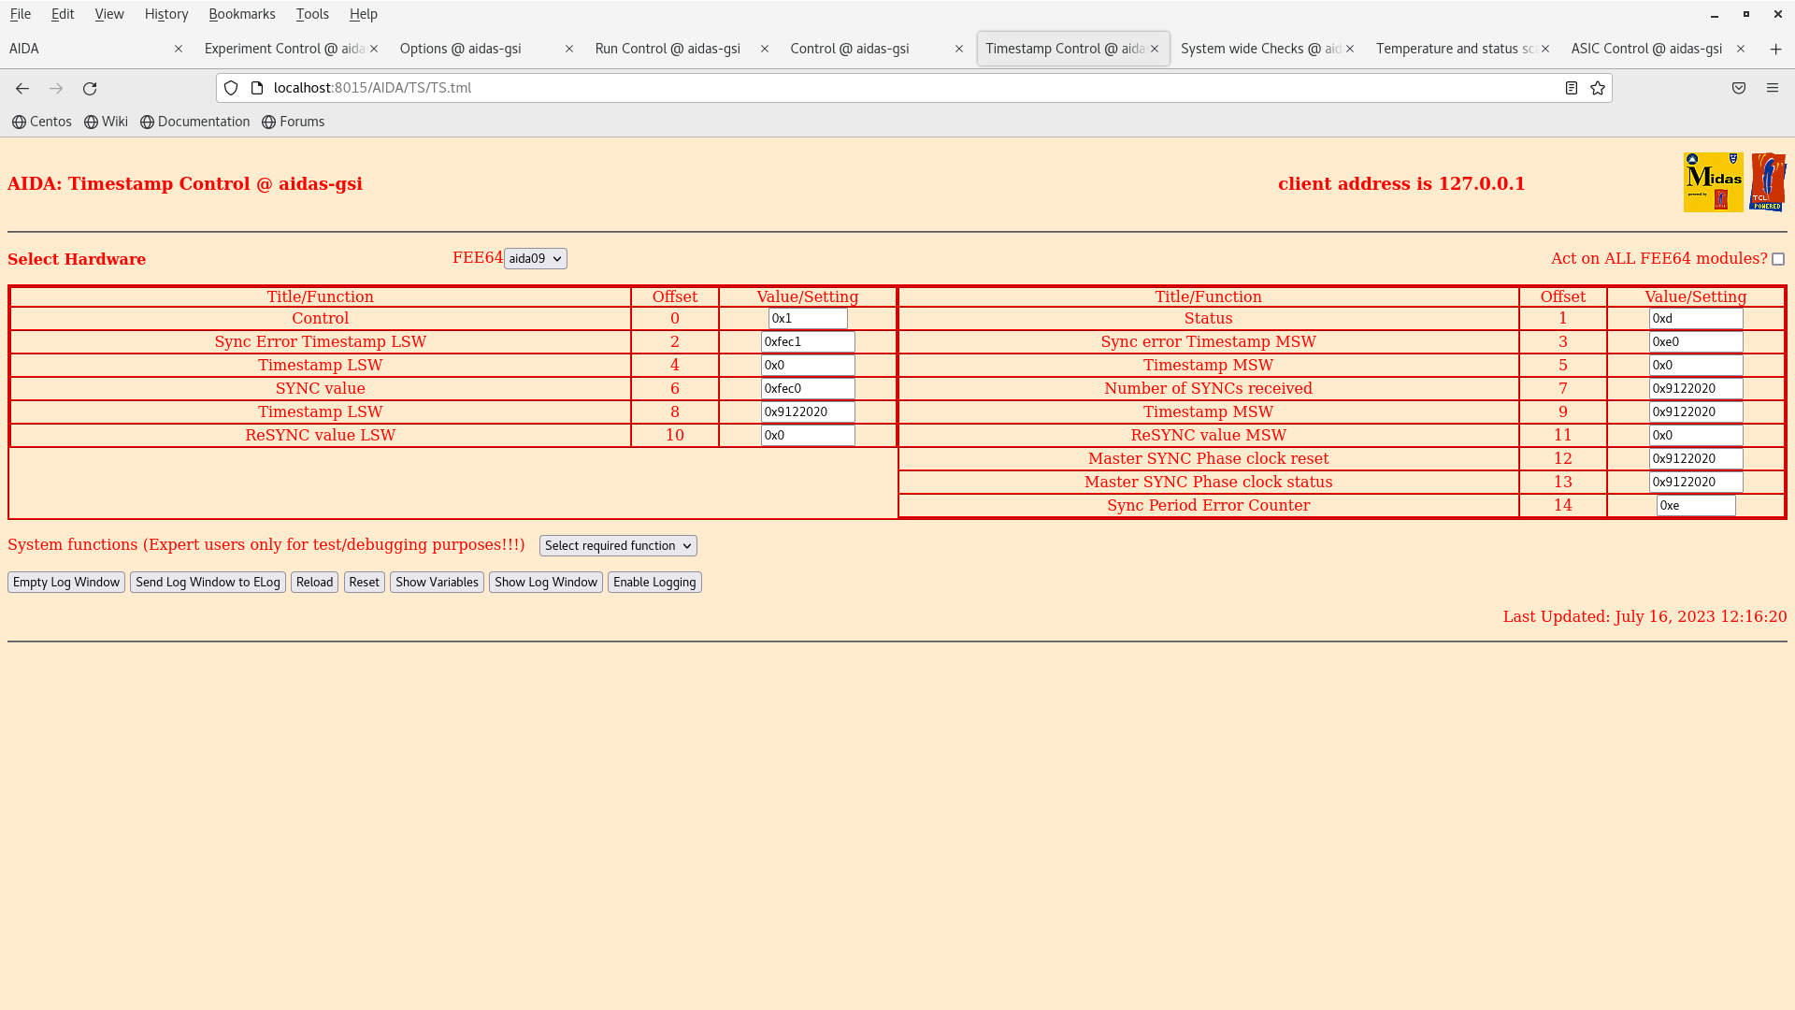Switch to the Run Control tab
Viewport: 1795px width, 1010px height.
point(668,49)
